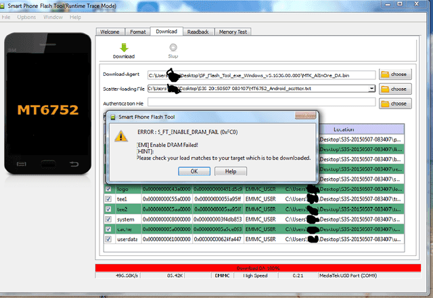
Task: Click the EMMC status bar entry
Action: (223, 276)
